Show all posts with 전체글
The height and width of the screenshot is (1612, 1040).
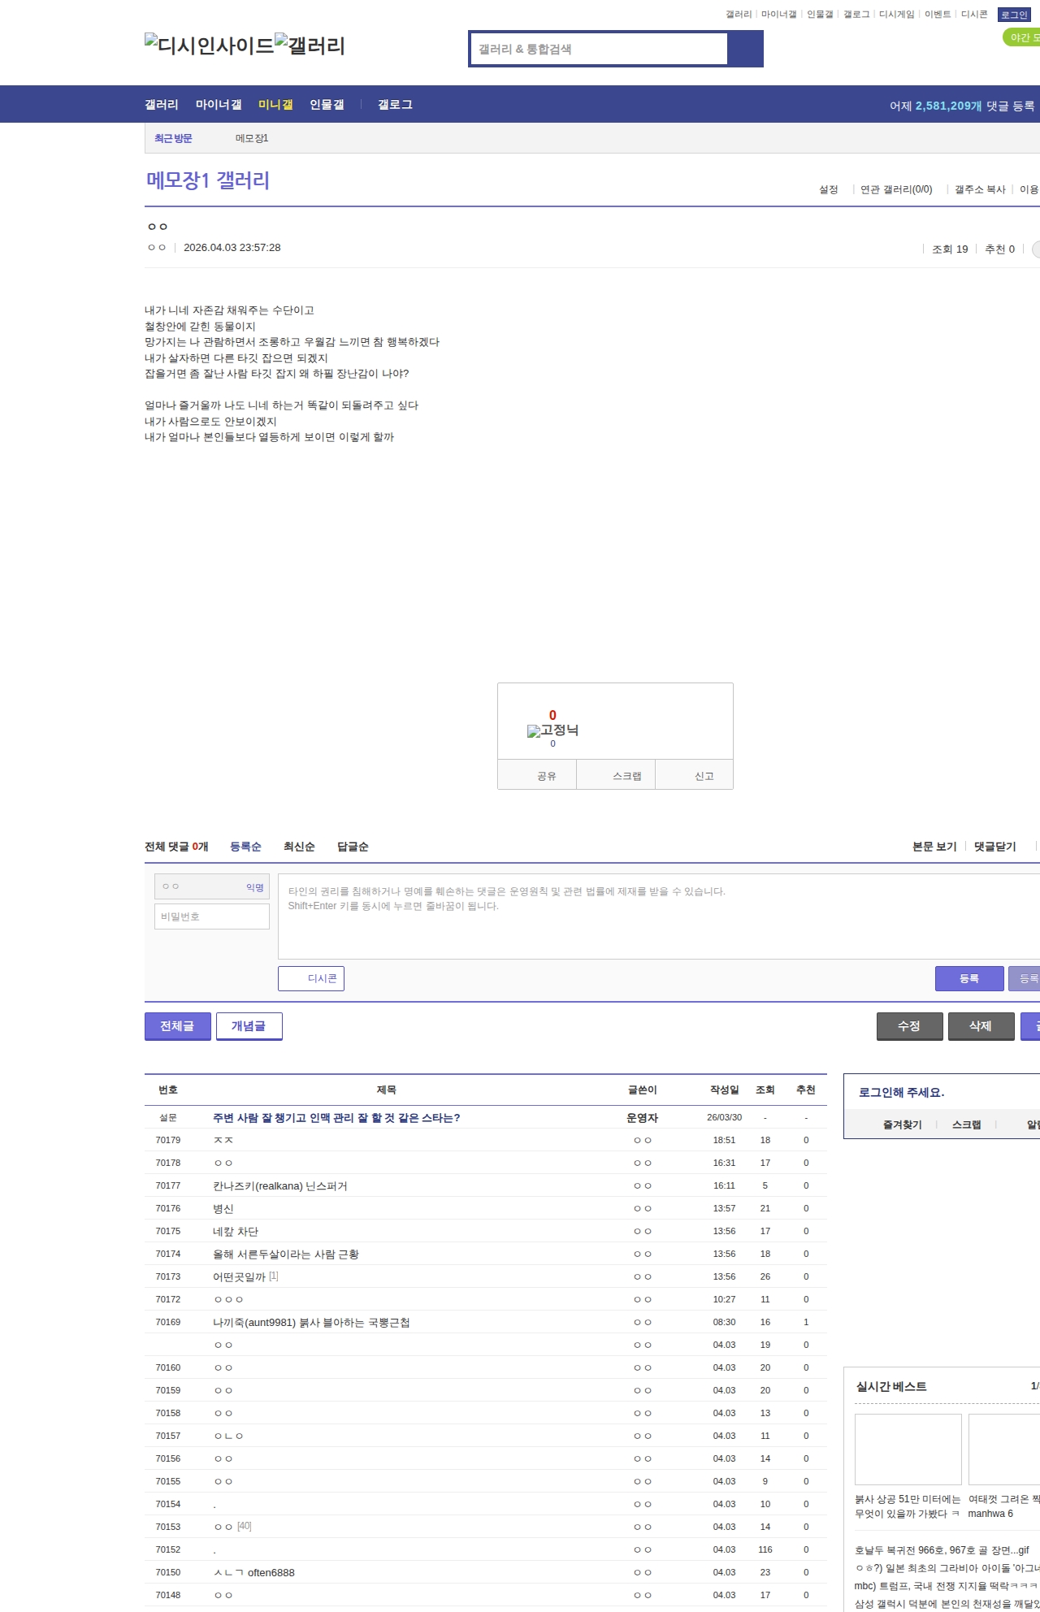pos(178,1026)
